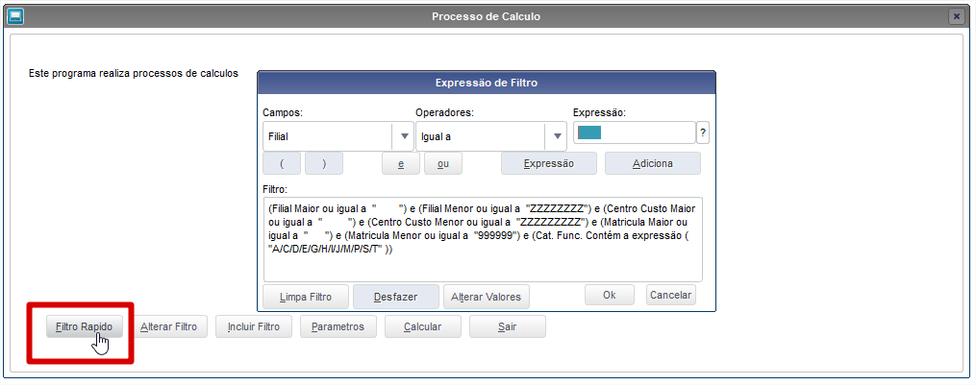Screen dimensions: 976x385
Task: Expand the Campos dropdown arrow
Action: pos(403,136)
